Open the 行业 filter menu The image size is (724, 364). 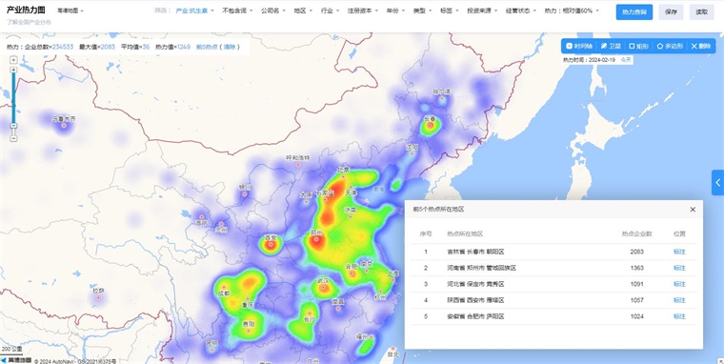331,10
